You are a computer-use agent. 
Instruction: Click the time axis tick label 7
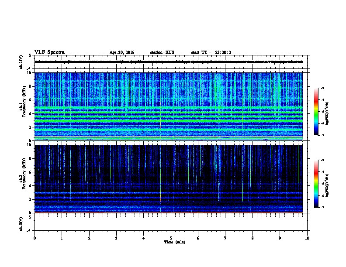[x=225, y=238]
